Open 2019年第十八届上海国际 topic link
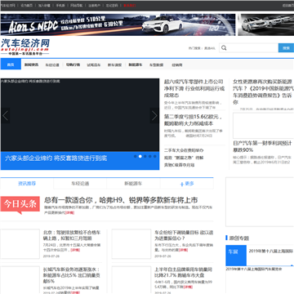294x294 pixels. 271,251
